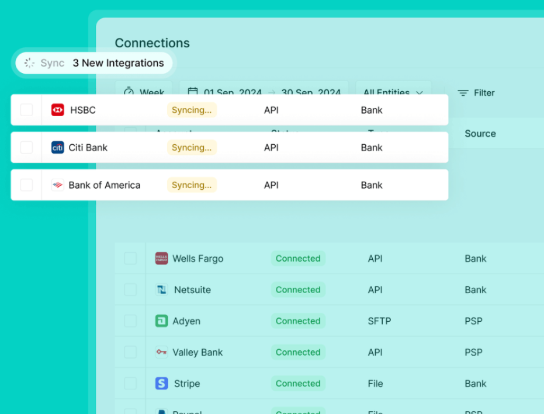
Task: Click the Wells Fargo logo icon
Action: (161, 258)
